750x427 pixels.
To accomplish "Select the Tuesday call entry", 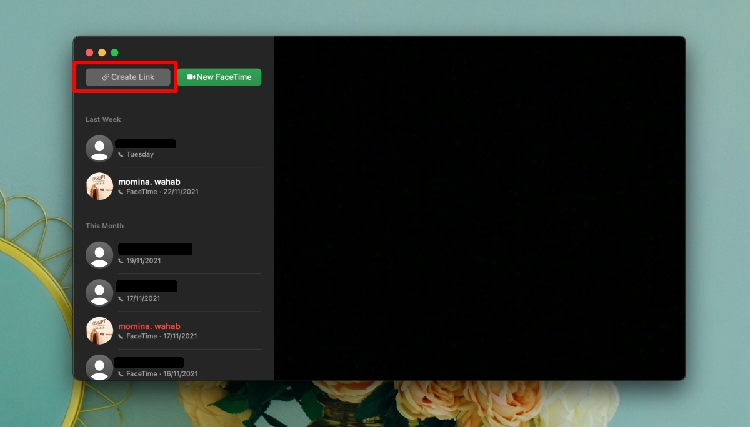I will (x=173, y=149).
